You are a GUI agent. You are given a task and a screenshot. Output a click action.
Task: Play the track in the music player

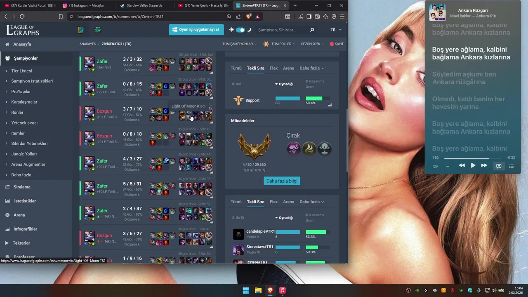pos(473,165)
